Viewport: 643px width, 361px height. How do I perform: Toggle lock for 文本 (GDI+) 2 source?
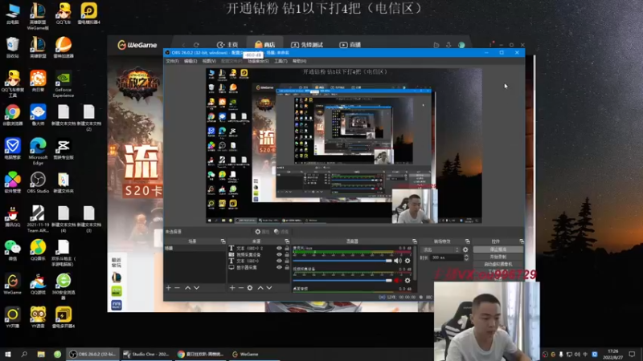click(x=287, y=248)
